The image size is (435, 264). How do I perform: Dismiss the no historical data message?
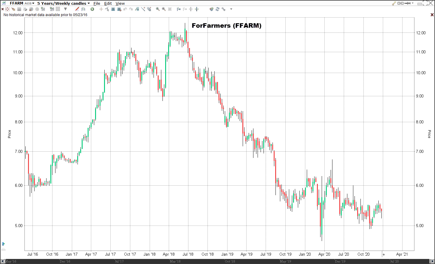click(432, 15)
